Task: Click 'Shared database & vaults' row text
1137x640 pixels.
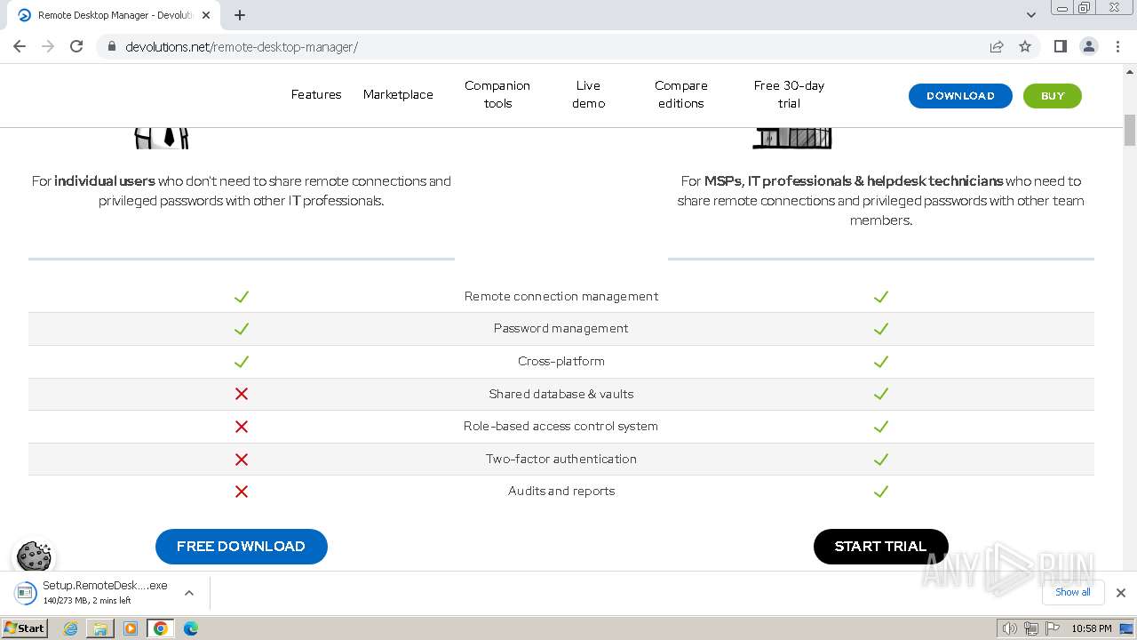Action: [x=561, y=394]
